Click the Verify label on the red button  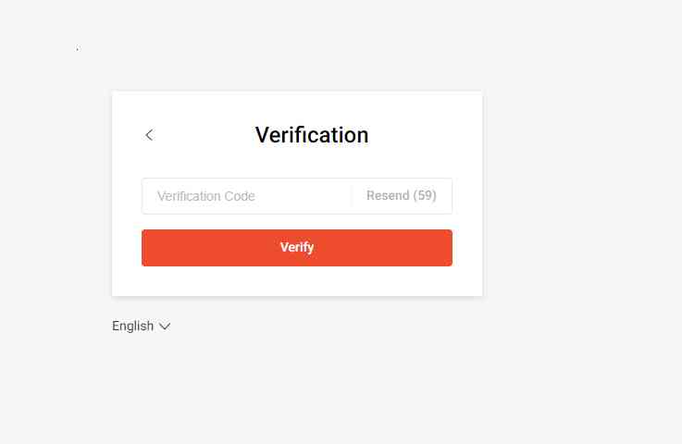tap(297, 248)
